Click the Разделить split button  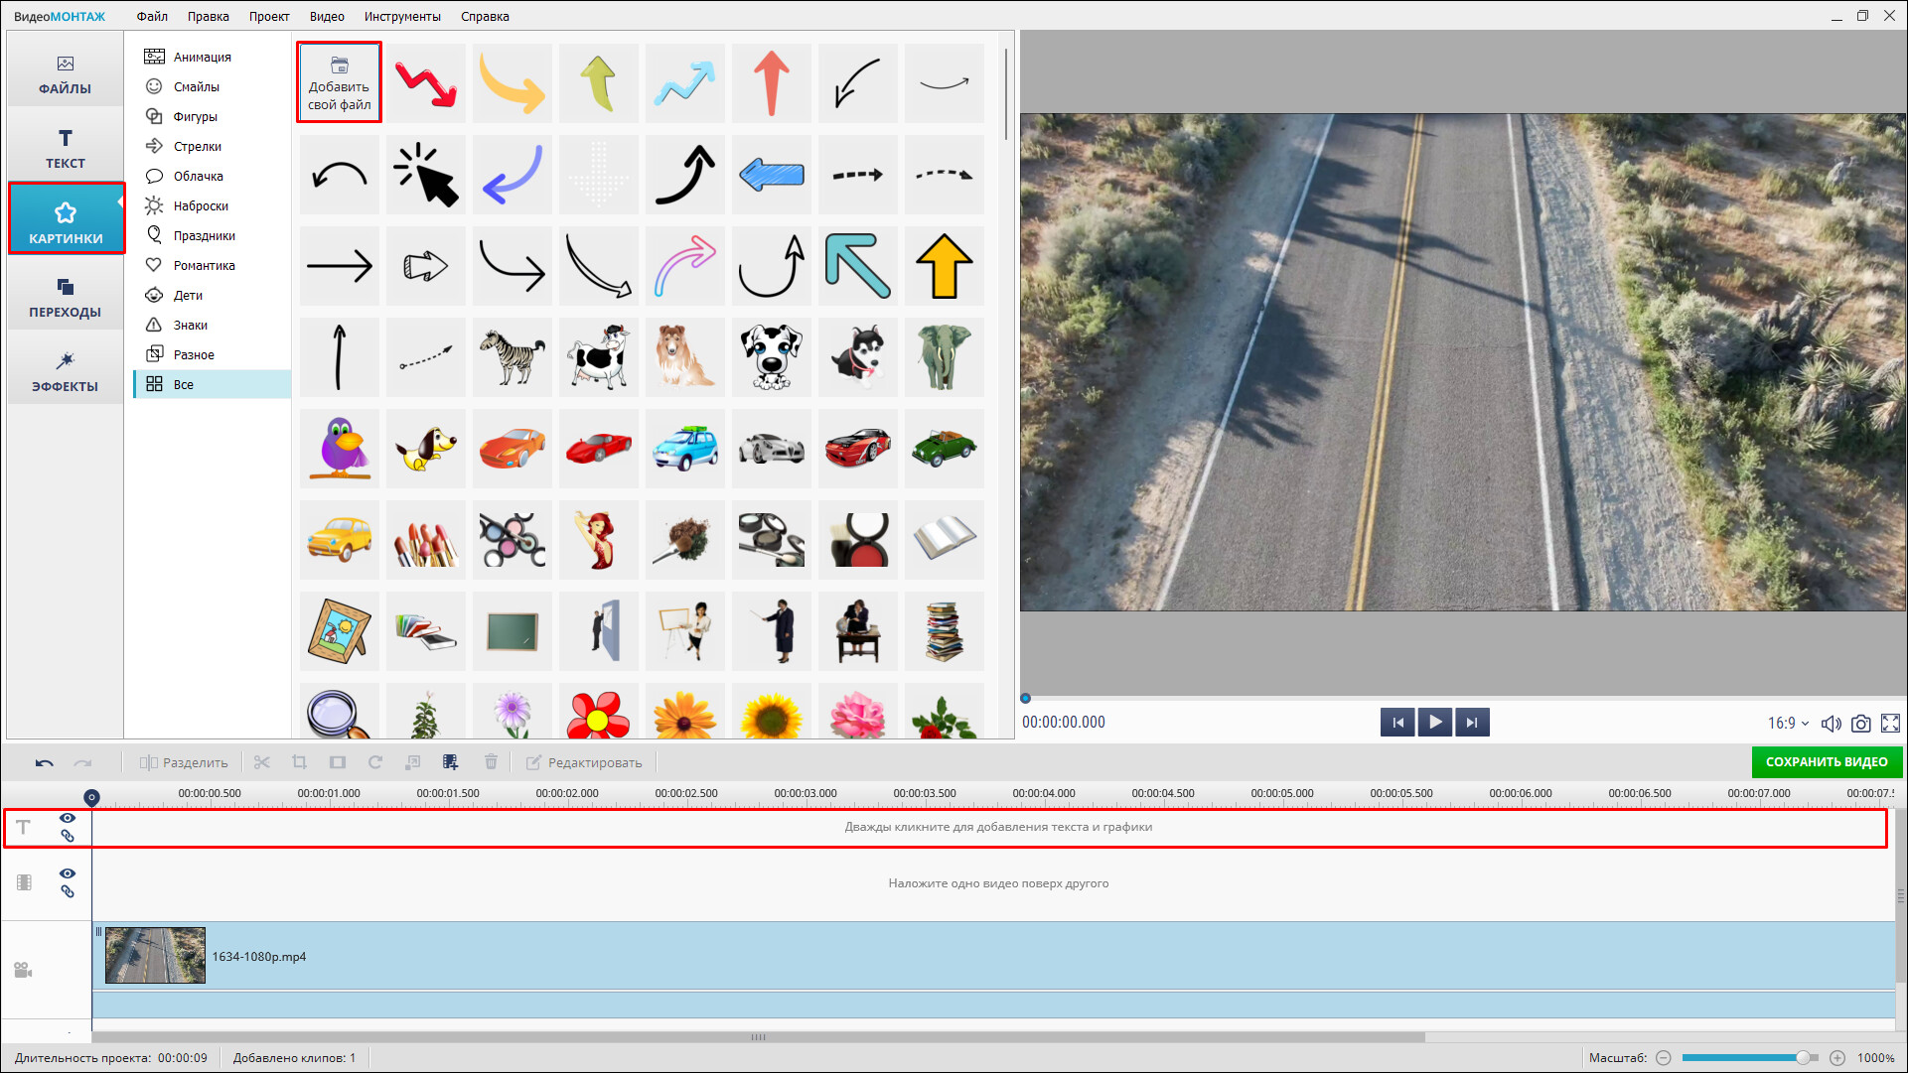(184, 762)
